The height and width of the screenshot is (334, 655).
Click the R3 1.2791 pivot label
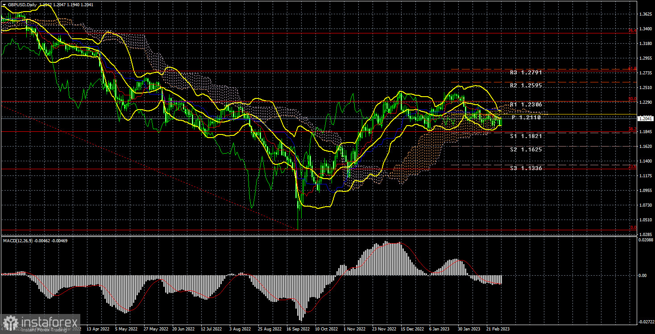526,72
